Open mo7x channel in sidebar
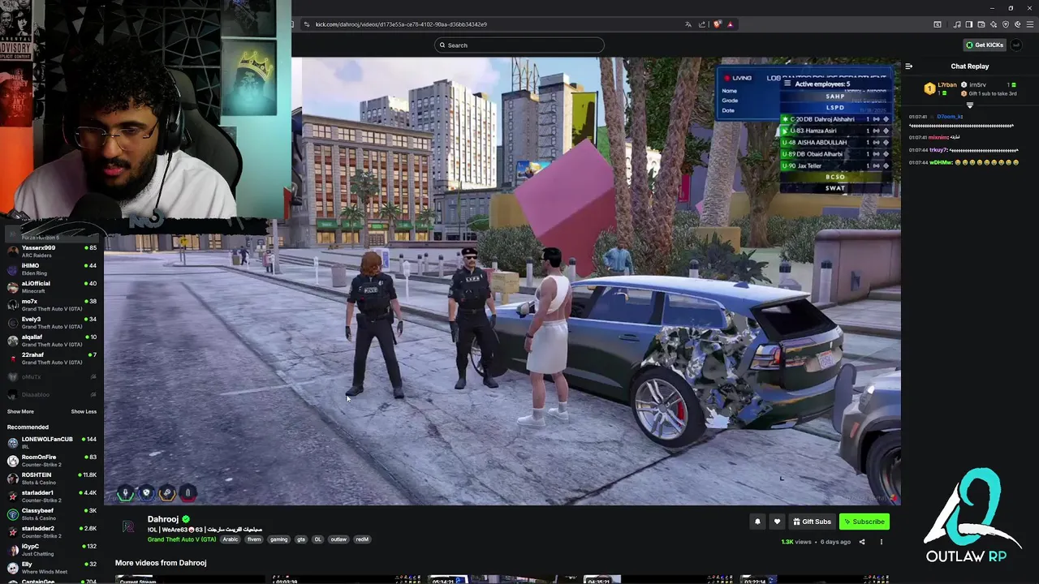 click(51, 305)
